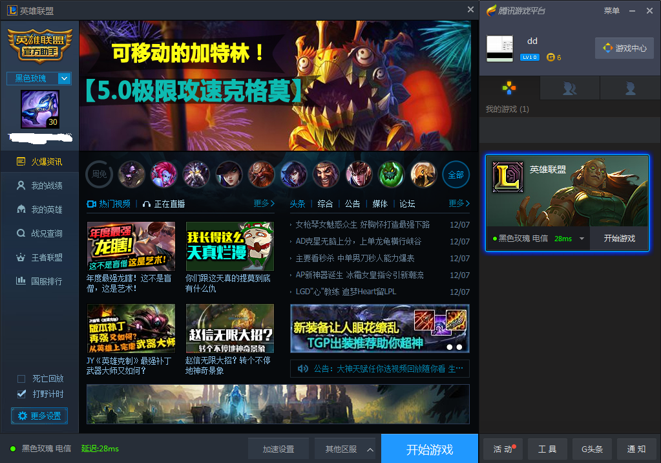The height and width of the screenshot is (463, 661).
Task: Select the golden tenth champion icon
Action: click(424, 174)
